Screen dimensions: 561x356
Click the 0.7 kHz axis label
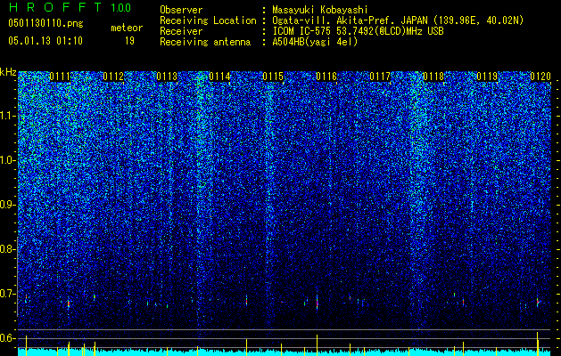click(x=8, y=294)
